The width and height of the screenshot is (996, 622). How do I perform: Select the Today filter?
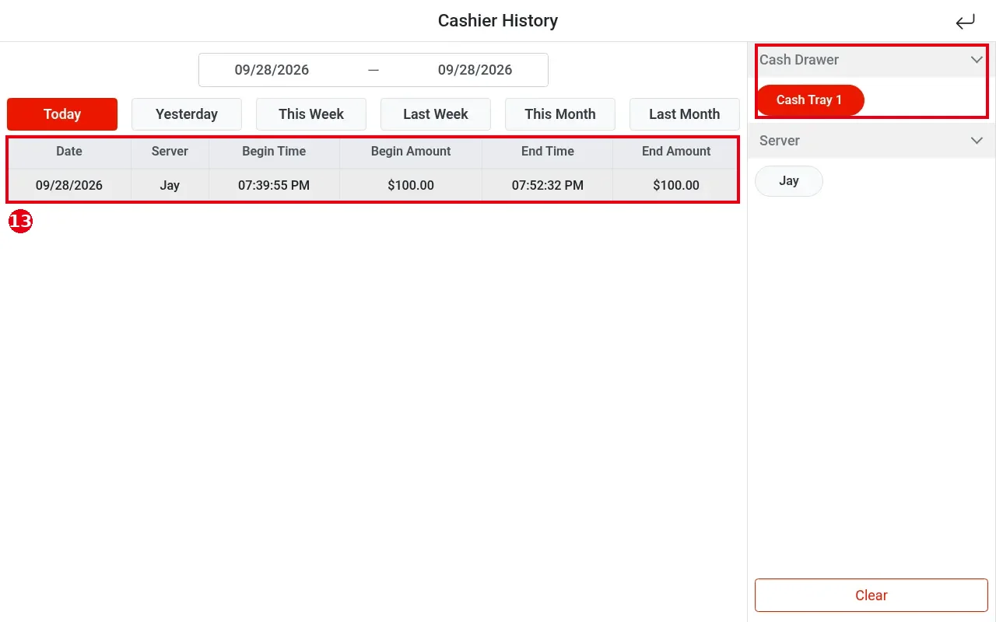coord(62,114)
